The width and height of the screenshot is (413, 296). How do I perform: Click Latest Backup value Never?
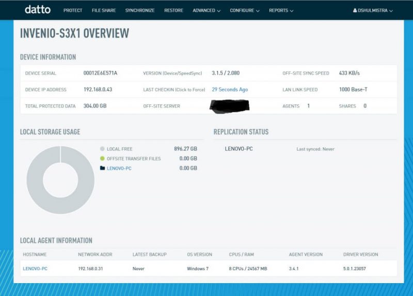[138, 268]
